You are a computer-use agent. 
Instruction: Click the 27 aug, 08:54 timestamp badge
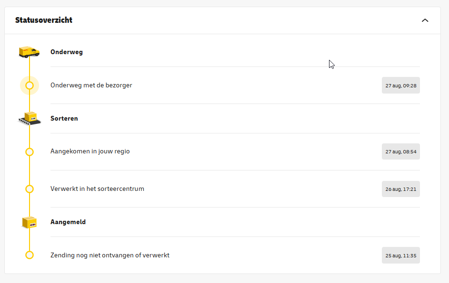pyautogui.click(x=400, y=151)
